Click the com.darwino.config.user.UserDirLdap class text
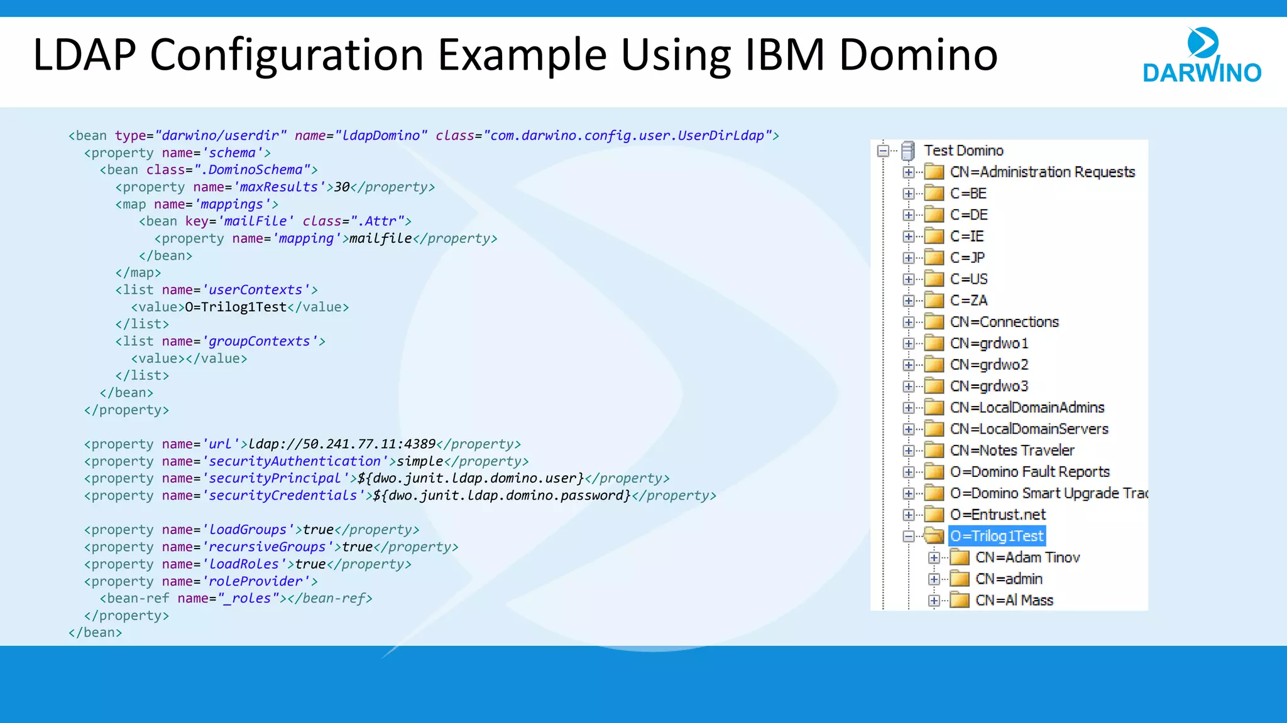This screenshot has width=1287, height=723. 627,136
